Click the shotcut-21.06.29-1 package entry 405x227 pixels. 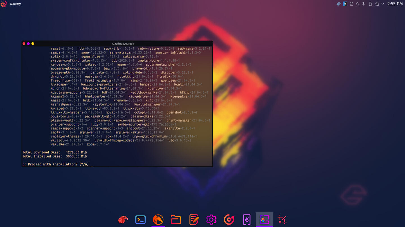click(144, 128)
